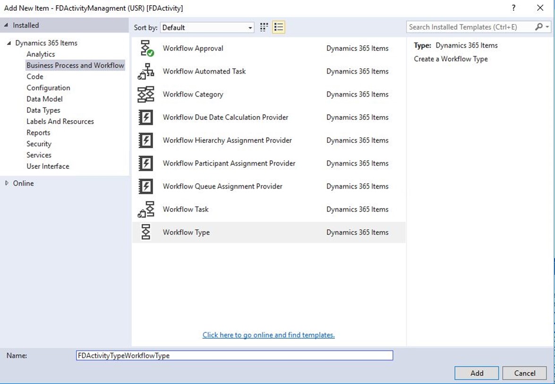The image size is (555, 384).
Task: Select the User Interface category
Action: tap(48, 167)
